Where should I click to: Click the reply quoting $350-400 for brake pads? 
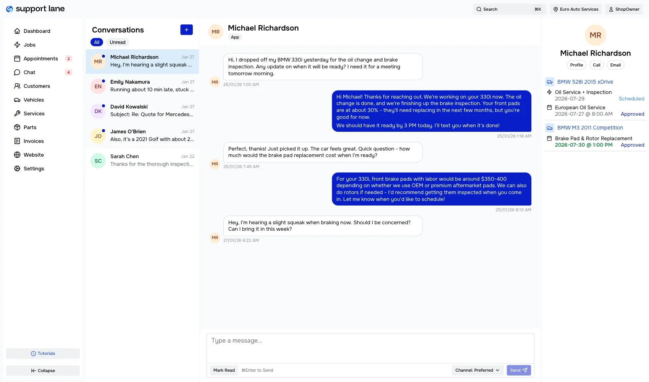click(x=431, y=189)
